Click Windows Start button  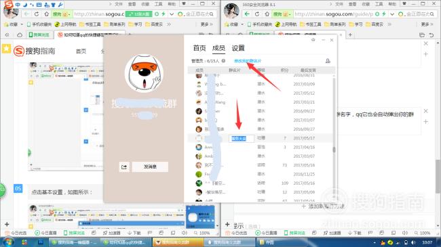[x=8, y=242]
